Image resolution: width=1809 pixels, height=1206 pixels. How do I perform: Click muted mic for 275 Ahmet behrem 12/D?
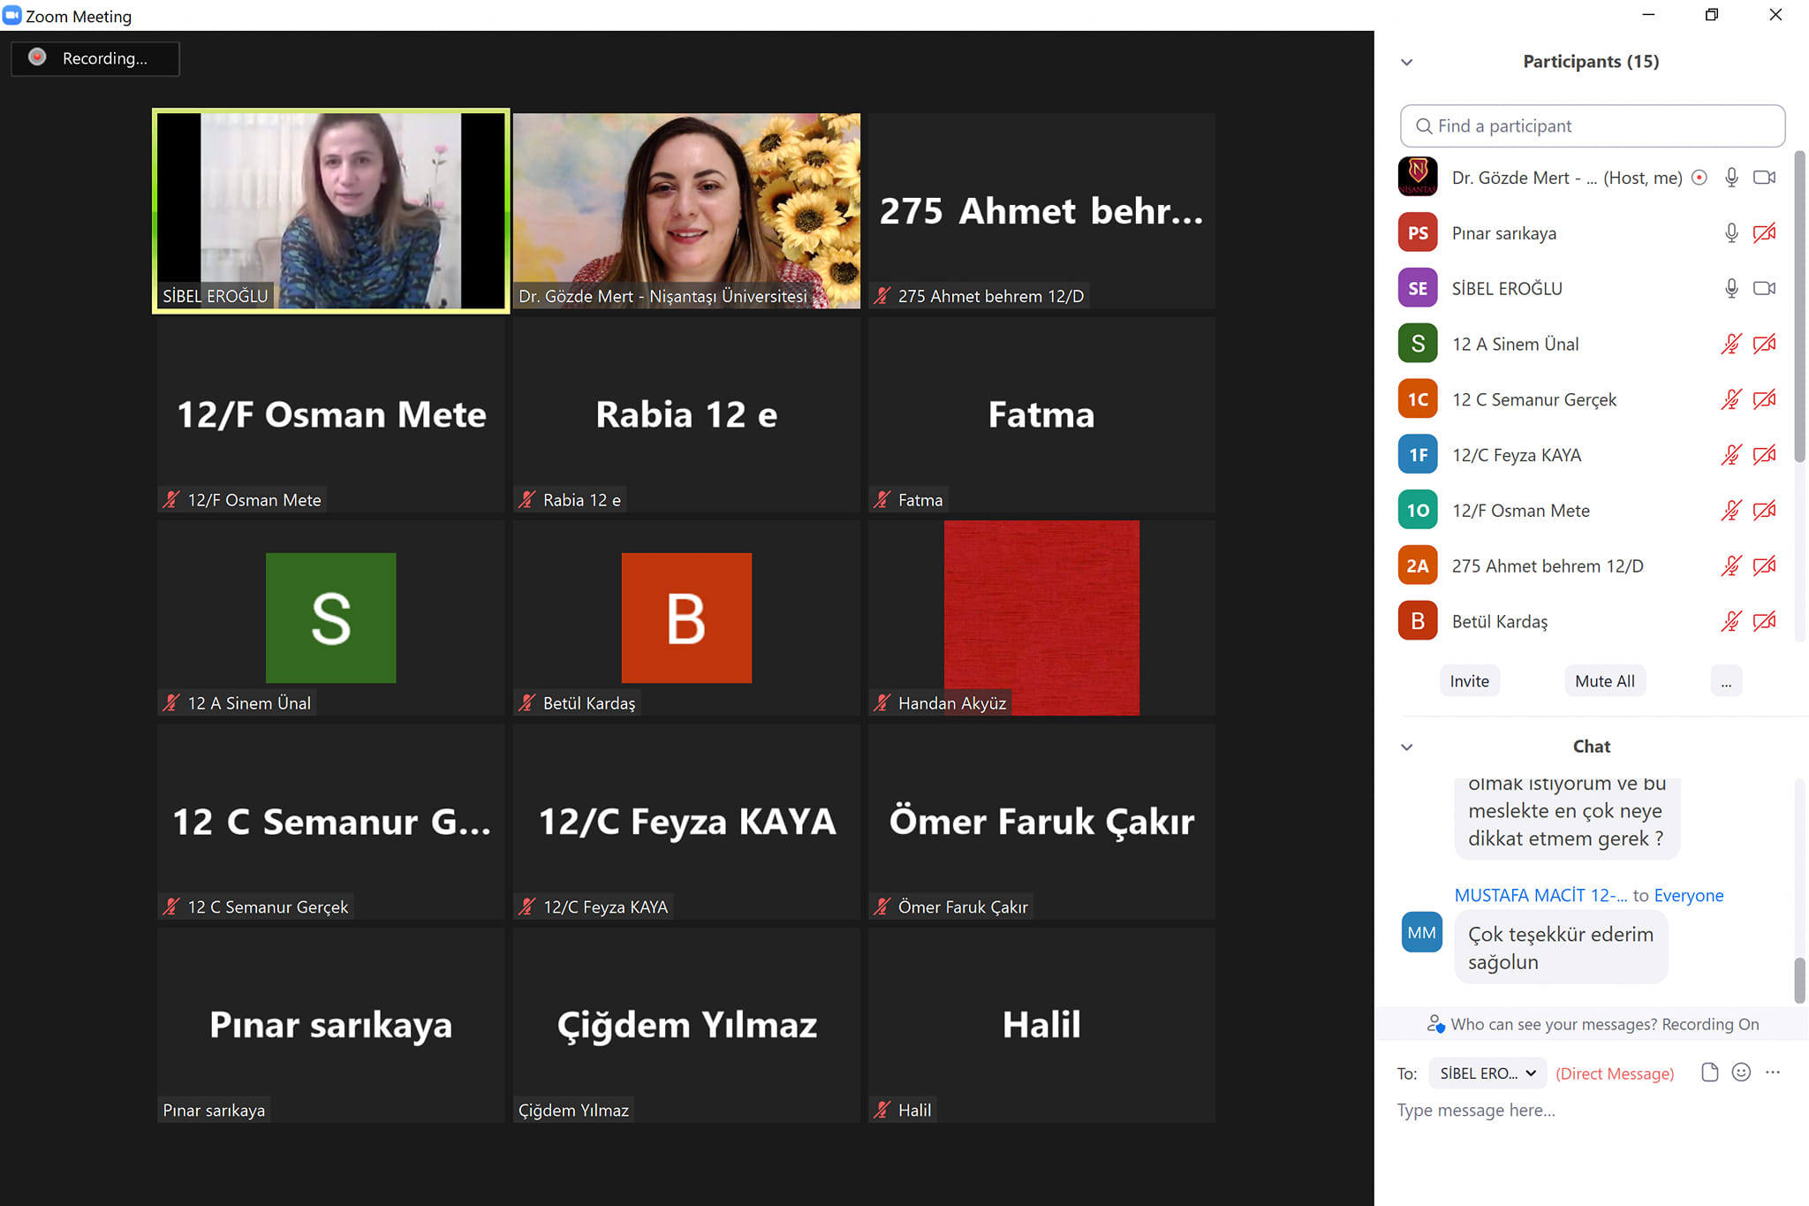[x=1731, y=566]
